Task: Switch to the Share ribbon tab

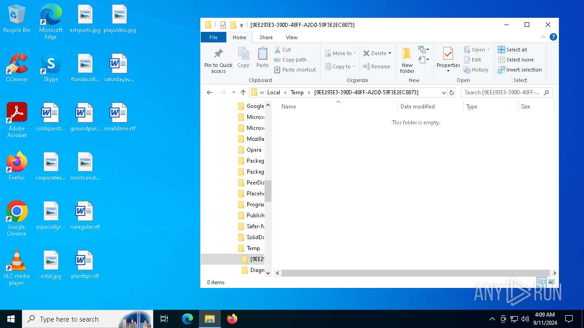Action: pyautogui.click(x=266, y=37)
